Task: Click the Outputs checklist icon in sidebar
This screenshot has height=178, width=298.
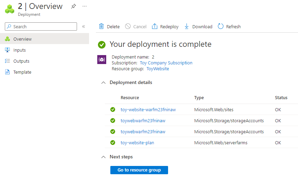Action: pos(8,61)
